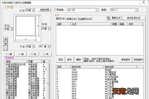The height and width of the screenshot is (99, 149).
Task: Select profile row DX72
Action: [100, 84]
